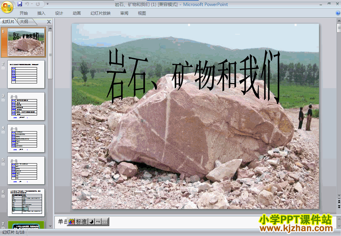Screen dimensions: 341x236
Task: Click animation star icon beside slide 5
Action: (3, 164)
